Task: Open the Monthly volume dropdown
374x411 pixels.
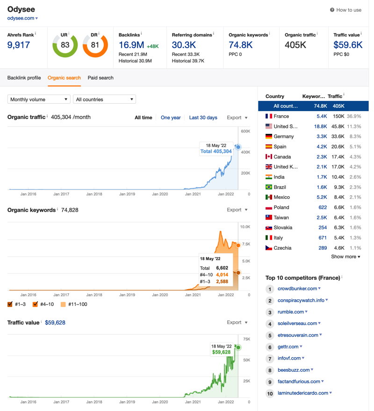Action: pos(39,99)
